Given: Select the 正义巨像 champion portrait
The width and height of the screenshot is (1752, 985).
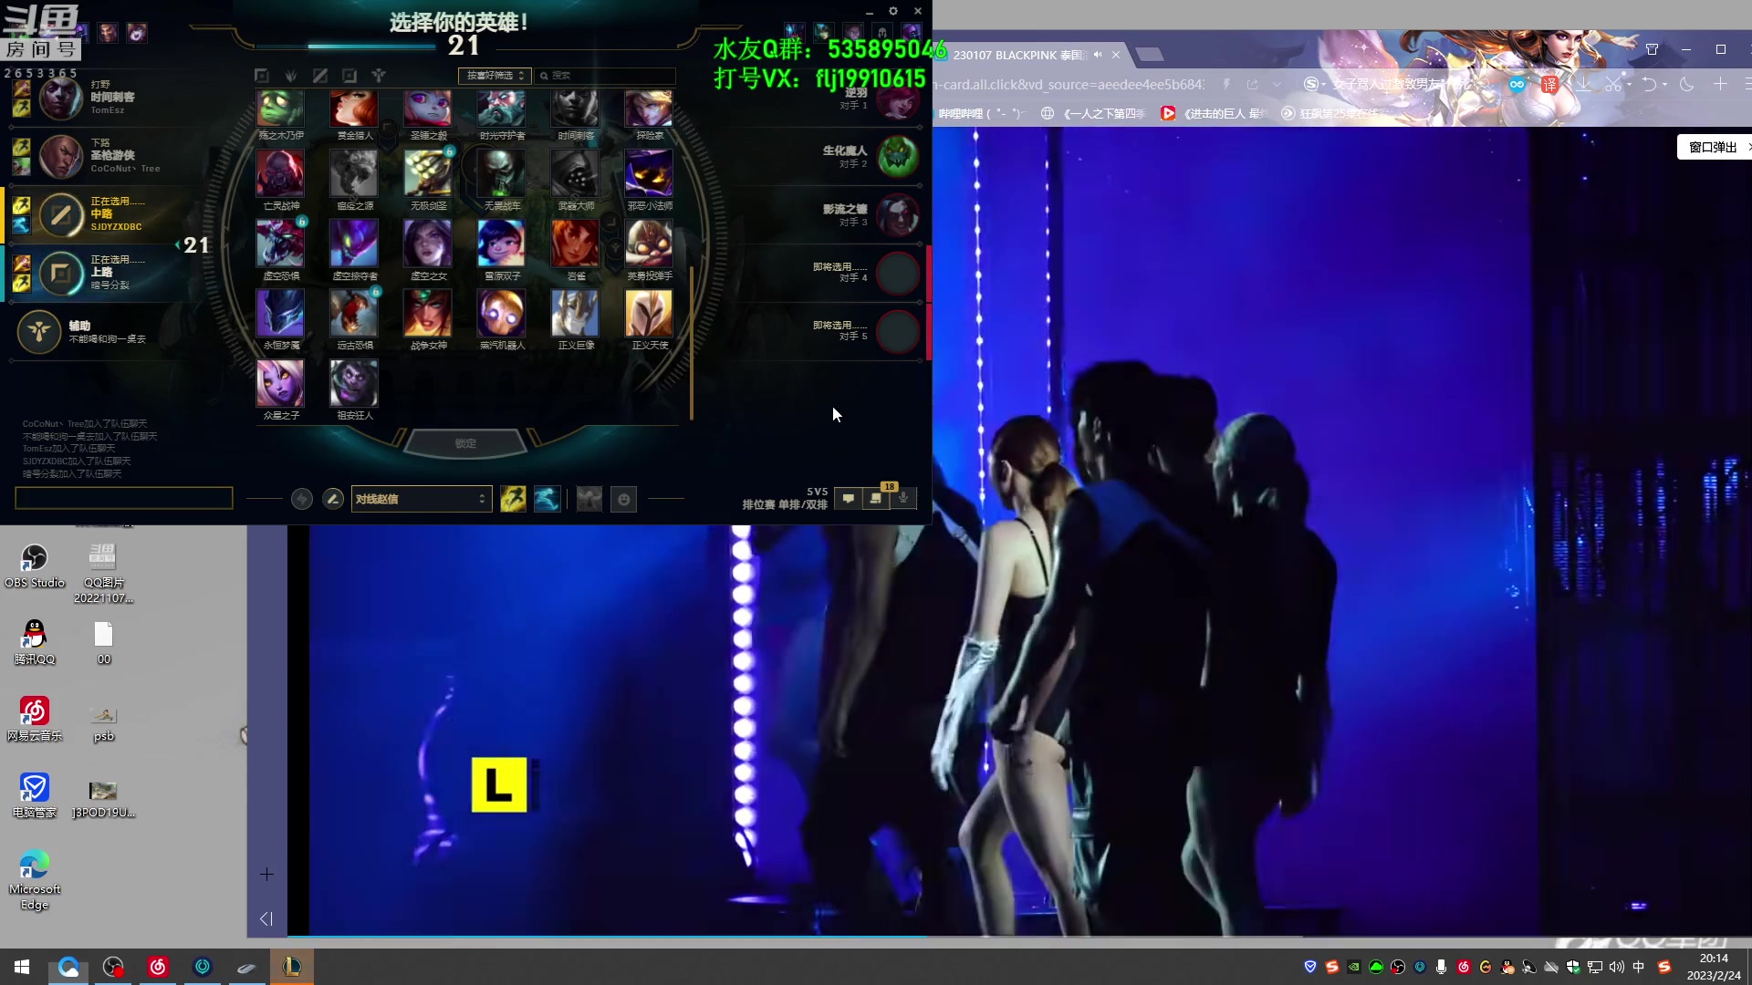Looking at the screenshot, I should [575, 314].
